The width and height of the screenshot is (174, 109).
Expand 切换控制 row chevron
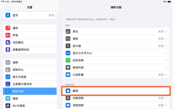(x=166, y=98)
